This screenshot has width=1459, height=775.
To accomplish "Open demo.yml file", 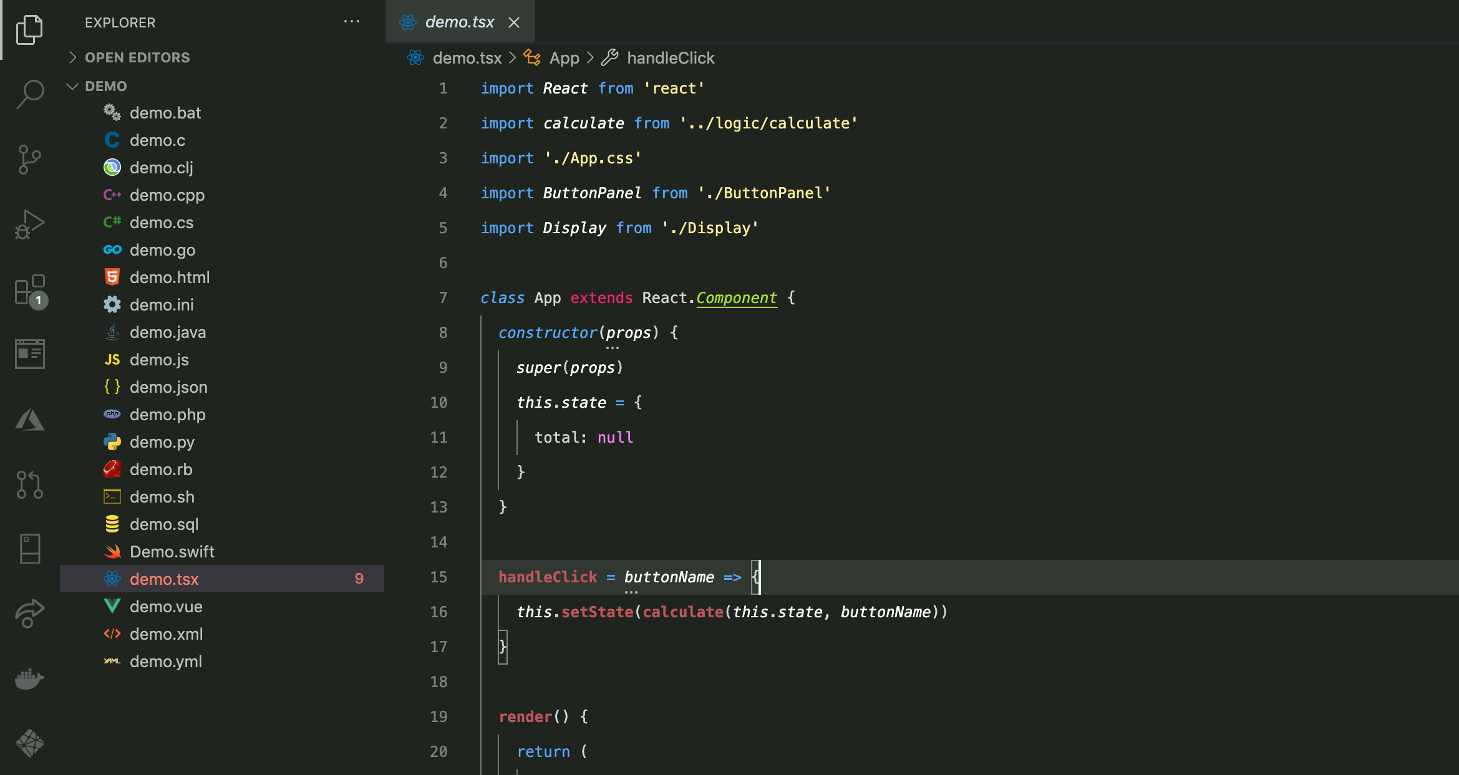I will point(222,662).
